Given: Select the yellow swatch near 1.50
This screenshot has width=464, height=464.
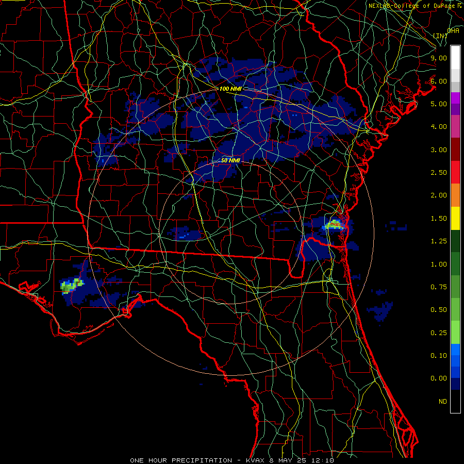Looking at the screenshot, I should click(455, 218).
